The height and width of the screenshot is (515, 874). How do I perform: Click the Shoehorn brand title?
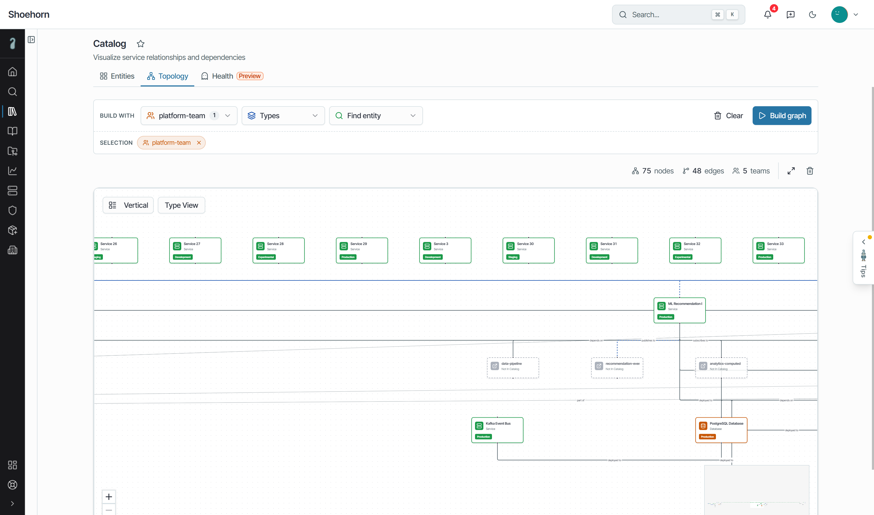click(x=29, y=15)
